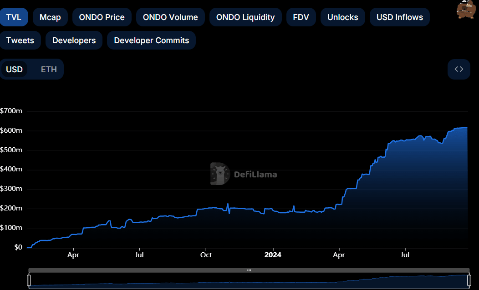
Task: Click the DefiLlama watermark logo
Action: (x=244, y=174)
